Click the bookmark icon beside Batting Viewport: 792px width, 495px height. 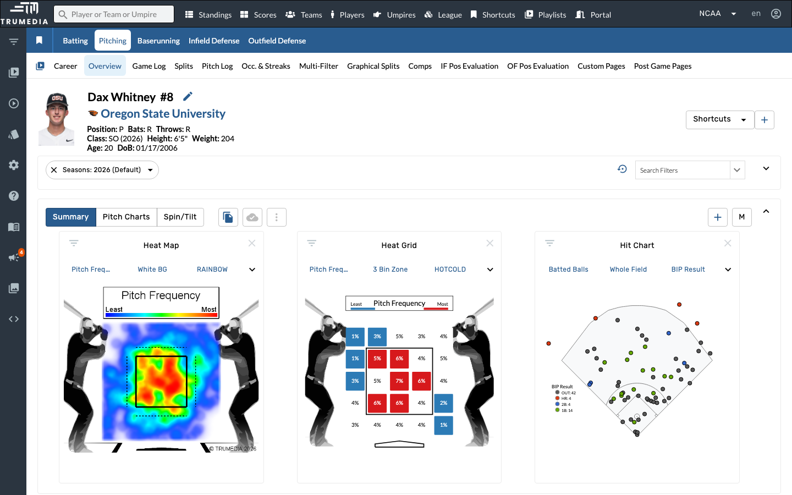pyautogui.click(x=39, y=40)
